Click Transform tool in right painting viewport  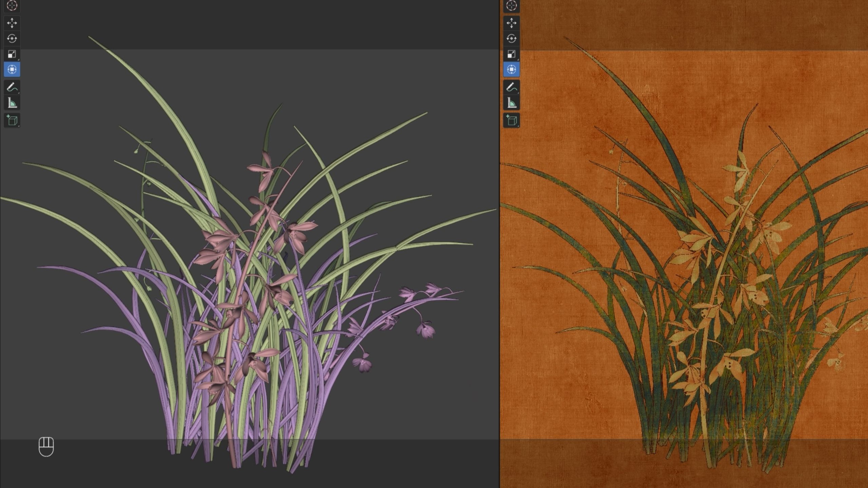(511, 70)
